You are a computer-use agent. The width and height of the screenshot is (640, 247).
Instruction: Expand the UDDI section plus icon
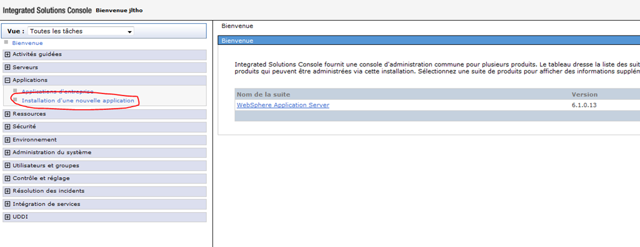click(x=7, y=217)
